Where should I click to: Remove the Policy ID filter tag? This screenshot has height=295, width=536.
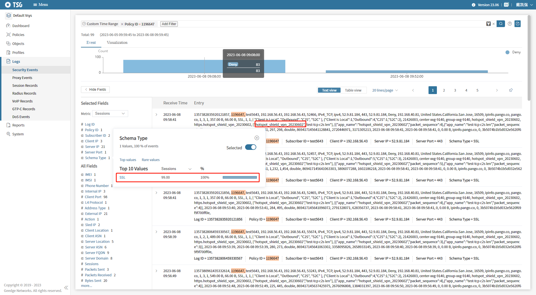coord(122,24)
